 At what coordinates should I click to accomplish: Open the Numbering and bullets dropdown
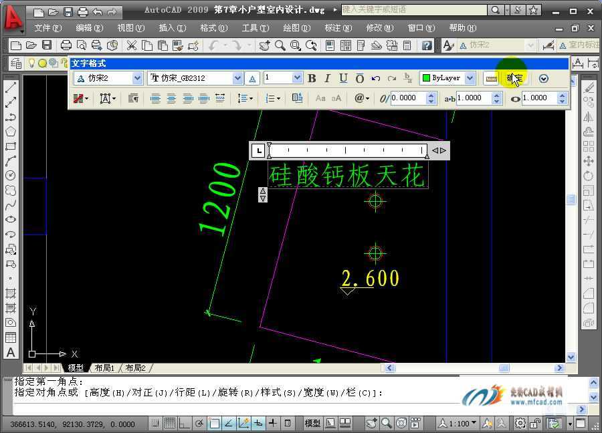(273, 99)
